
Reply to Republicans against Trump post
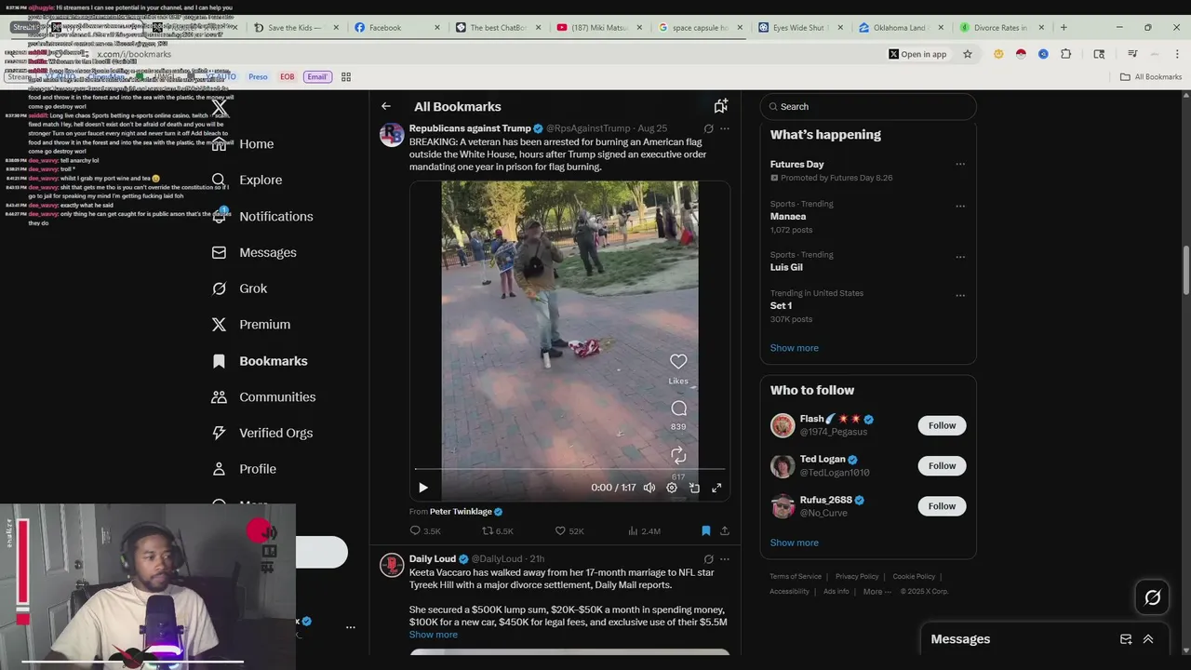coord(425,530)
